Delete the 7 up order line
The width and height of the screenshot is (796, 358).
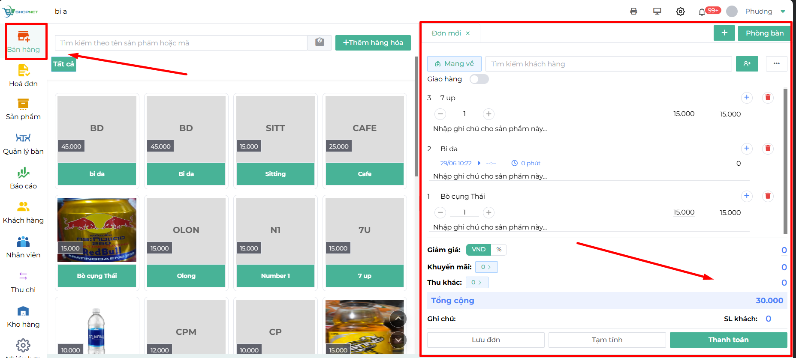tap(768, 98)
